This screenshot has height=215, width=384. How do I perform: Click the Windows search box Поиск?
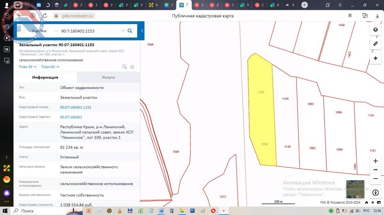coord(47,211)
